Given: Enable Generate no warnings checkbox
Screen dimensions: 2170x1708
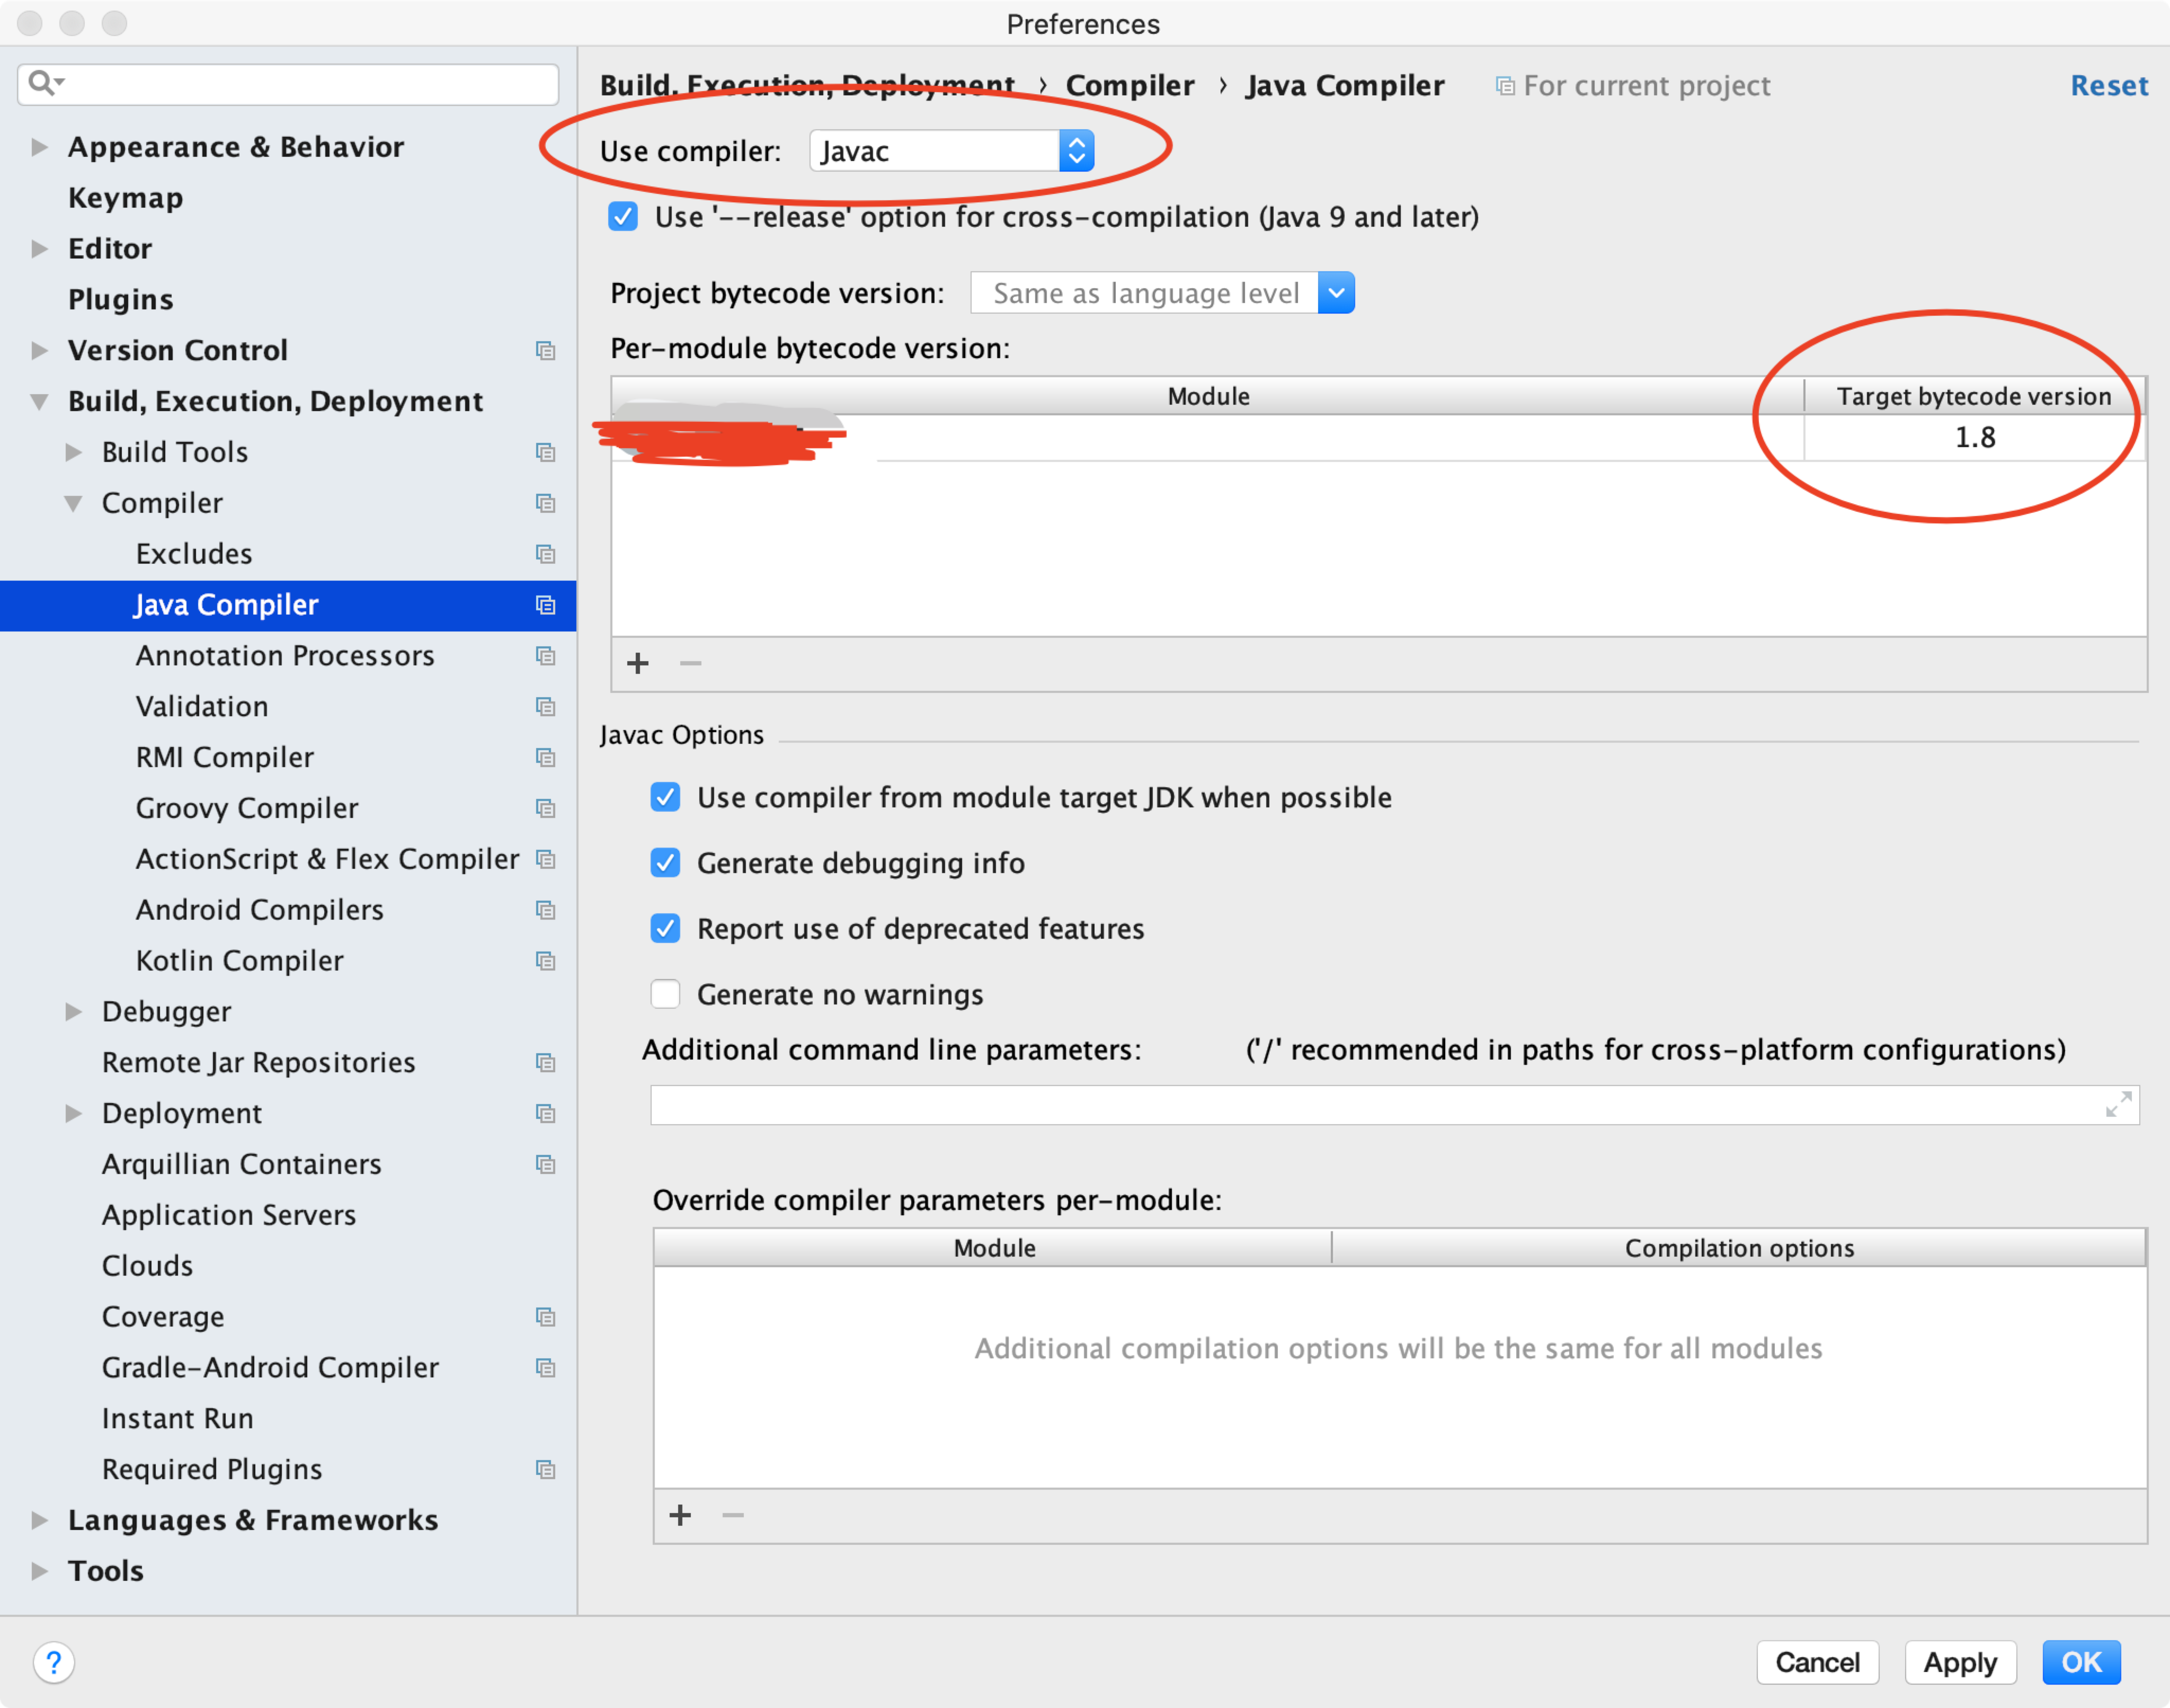Looking at the screenshot, I should (665, 994).
